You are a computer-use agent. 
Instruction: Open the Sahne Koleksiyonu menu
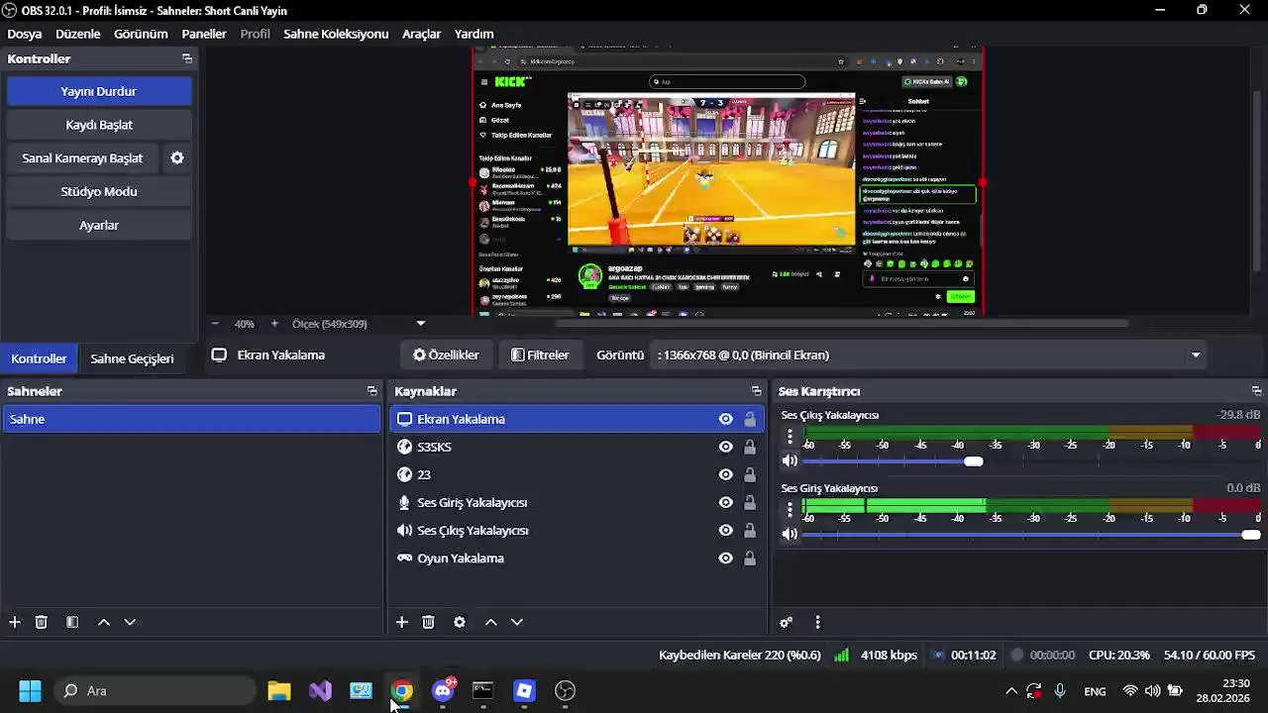[x=336, y=34]
